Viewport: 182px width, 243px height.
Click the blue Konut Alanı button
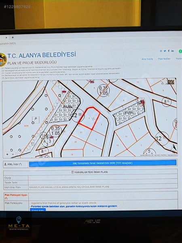38,210
